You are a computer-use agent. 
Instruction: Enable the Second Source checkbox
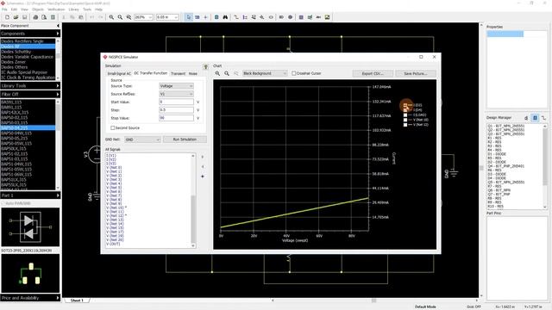113,128
